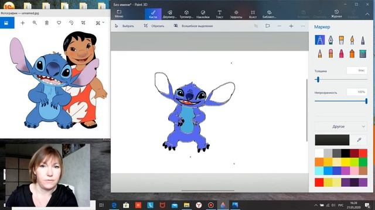Click the opacity 100% value field
This screenshot has height=210, width=375.
[x=357, y=92]
